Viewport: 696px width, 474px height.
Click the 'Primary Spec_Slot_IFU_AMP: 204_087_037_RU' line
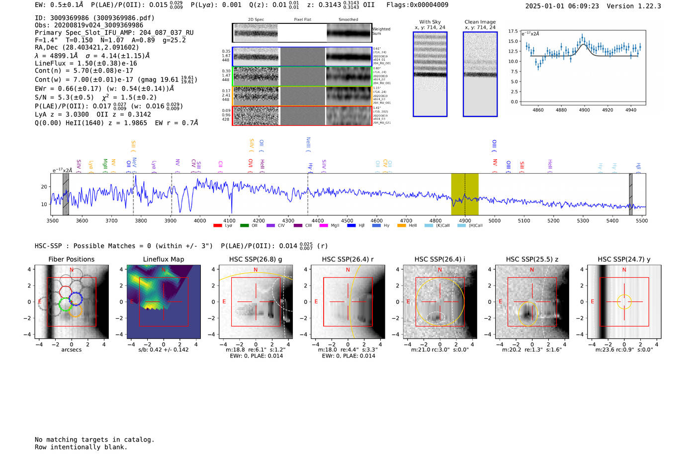point(114,33)
